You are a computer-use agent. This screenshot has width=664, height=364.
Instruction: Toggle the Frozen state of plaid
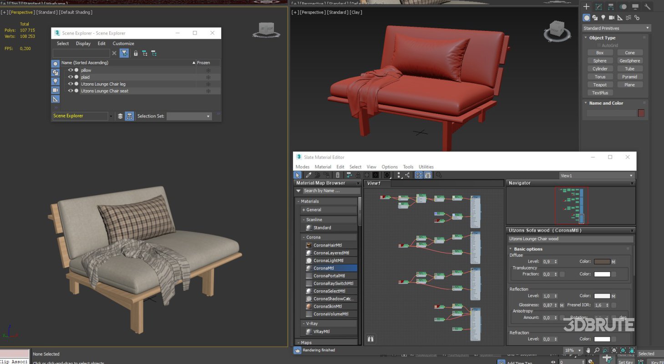[x=208, y=76]
